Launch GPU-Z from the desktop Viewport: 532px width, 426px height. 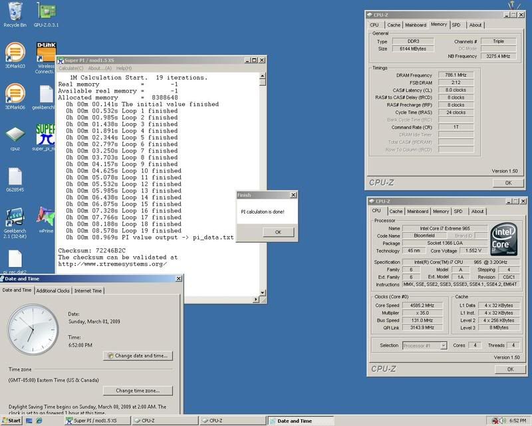click(47, 11)
